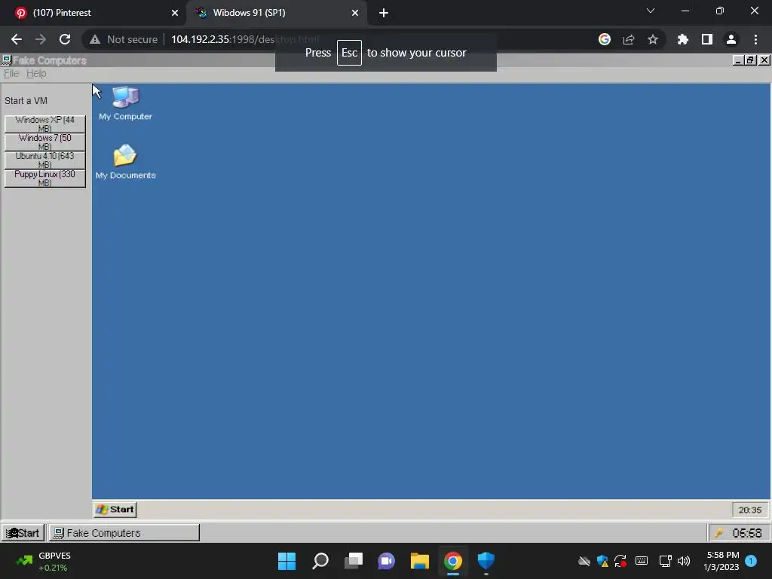Click the address bar URL field

pos(374,39)
